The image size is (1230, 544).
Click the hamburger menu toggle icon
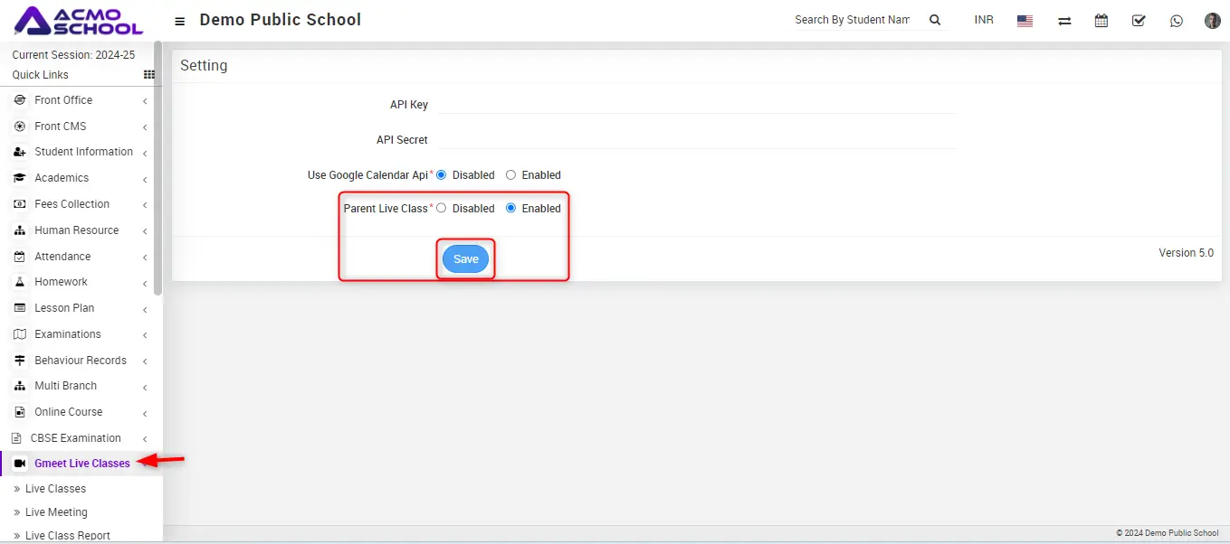click(x=180, y=21)
